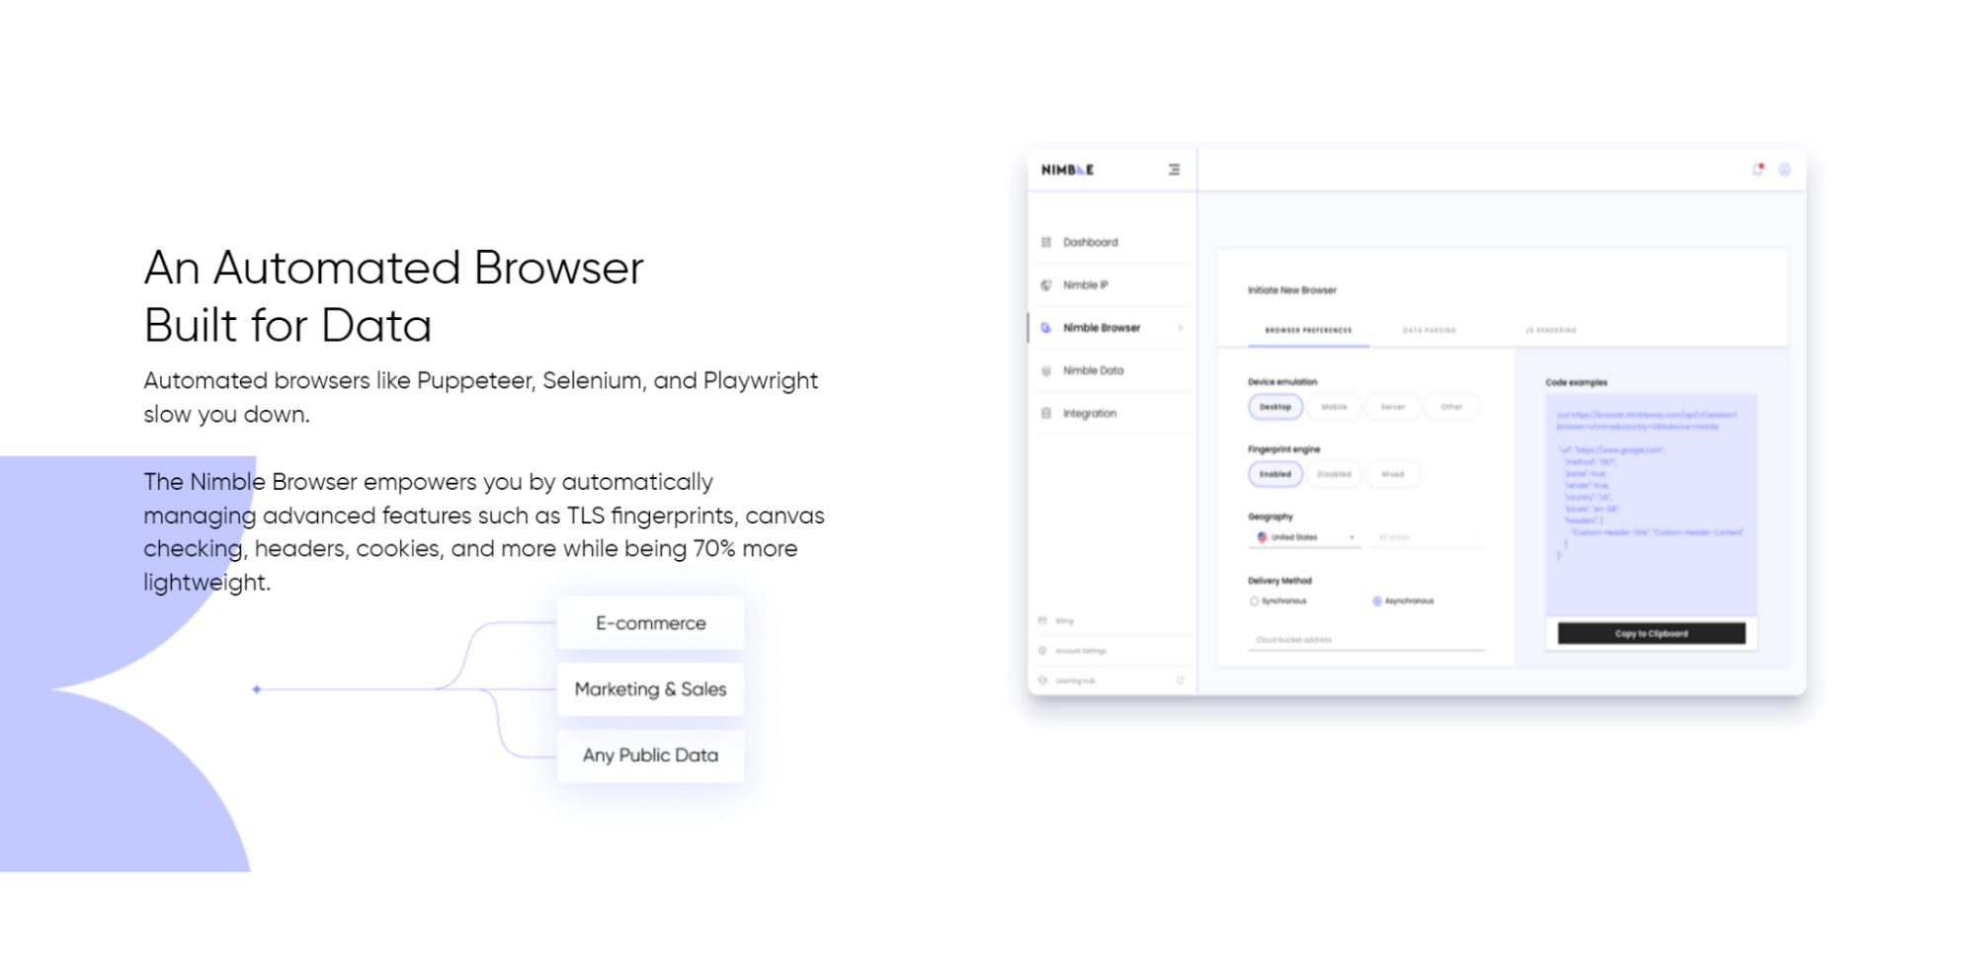The height and width of the screenshot is (961, 1975).
Task: Choose the Asynchronous delivery method
Action: pos(1403,601)
